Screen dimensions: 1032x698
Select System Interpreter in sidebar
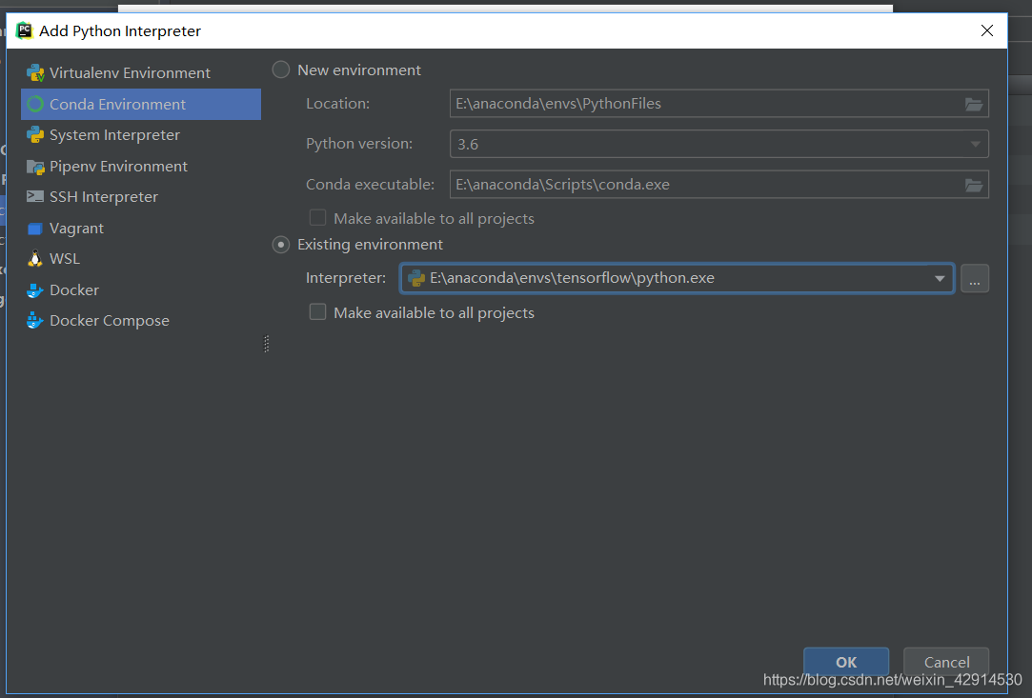tap(141, 135)
